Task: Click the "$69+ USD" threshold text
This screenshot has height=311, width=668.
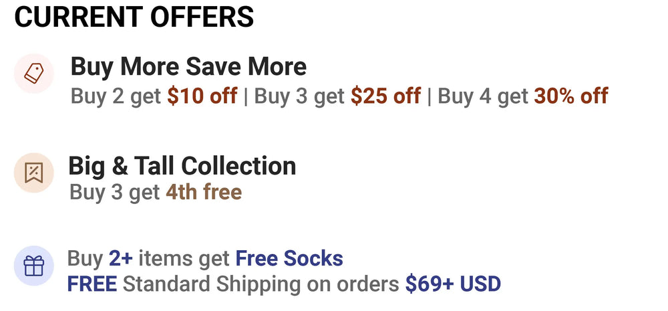Action: [453, 284]
